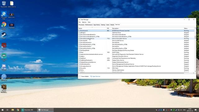
Task: Open File Explorer from the taskbar
Action: click(12, 110)
